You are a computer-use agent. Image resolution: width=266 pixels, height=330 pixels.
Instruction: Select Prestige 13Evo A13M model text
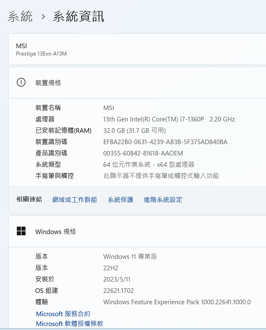[x=42, y=54]
